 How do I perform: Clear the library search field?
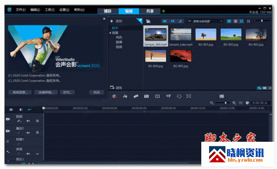tap(221, 21)
